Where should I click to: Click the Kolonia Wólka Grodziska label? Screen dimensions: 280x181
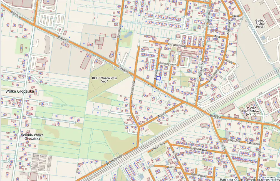click(x=32, y=137)
